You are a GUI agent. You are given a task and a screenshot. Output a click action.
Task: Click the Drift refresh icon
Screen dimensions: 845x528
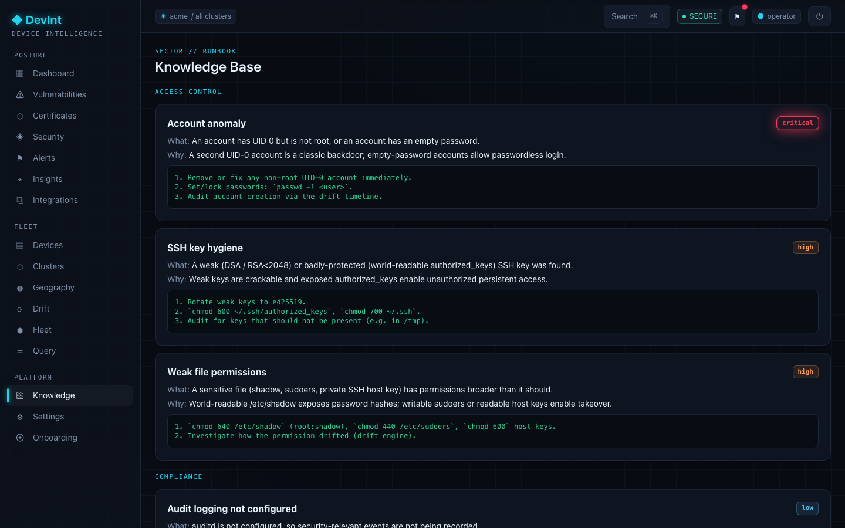pyautogui.click(x=20, y=309)
